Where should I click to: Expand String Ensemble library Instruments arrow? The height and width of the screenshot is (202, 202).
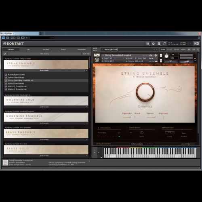(x=87, y=70)
